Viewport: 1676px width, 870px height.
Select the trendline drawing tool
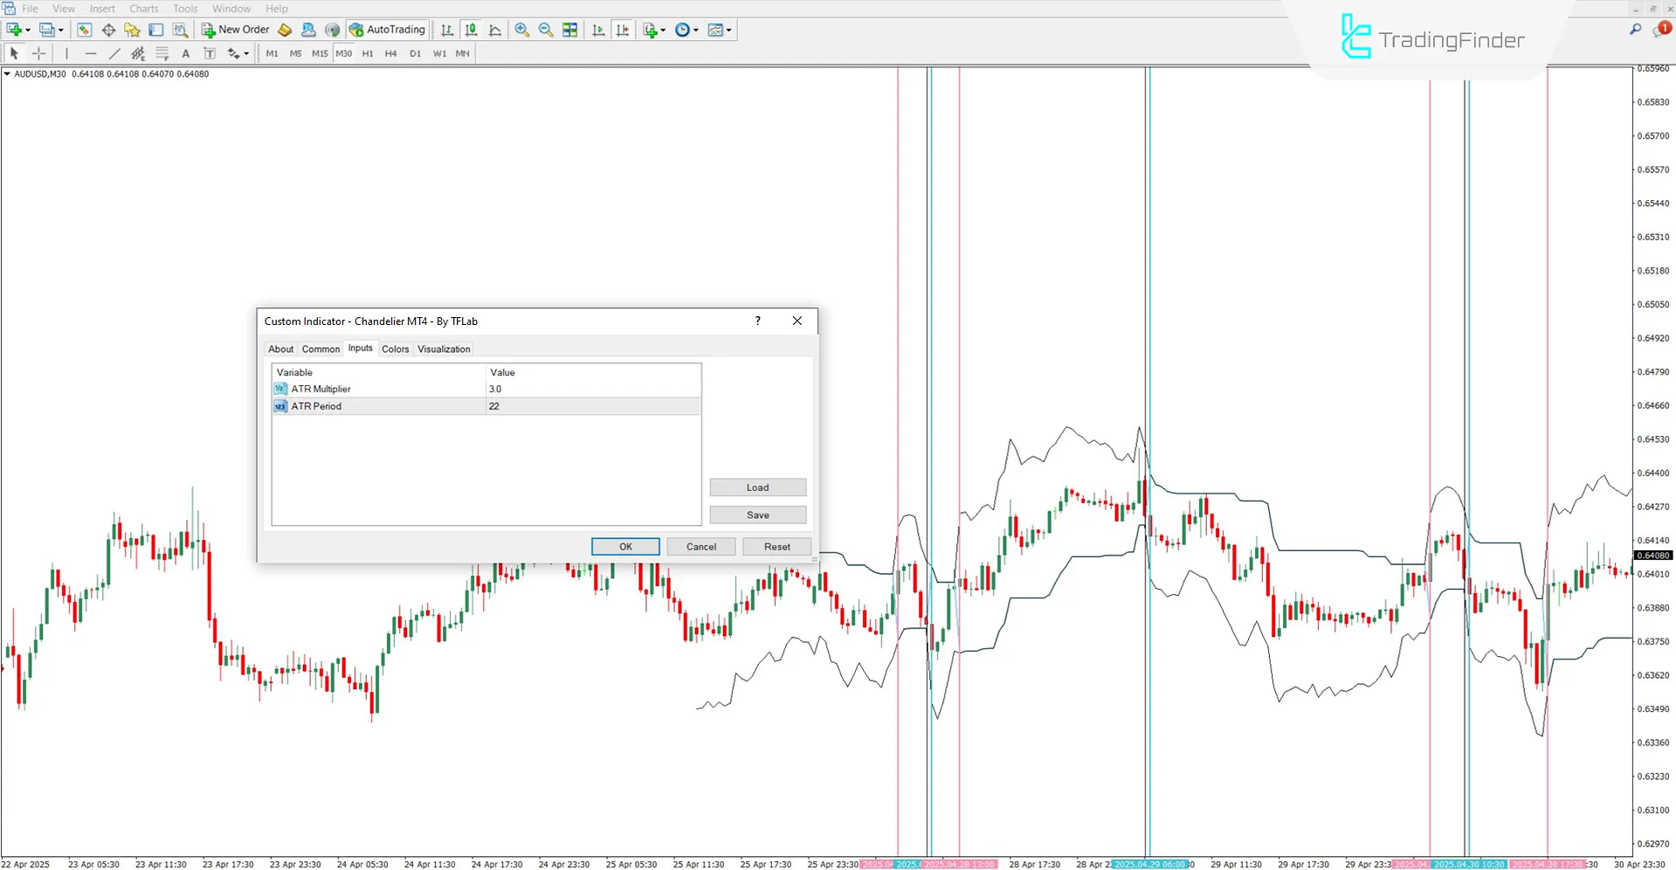click(x=114, y=53)
